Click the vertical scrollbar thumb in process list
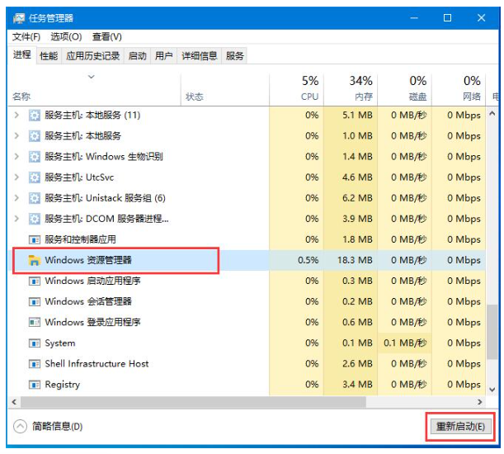 492,330
